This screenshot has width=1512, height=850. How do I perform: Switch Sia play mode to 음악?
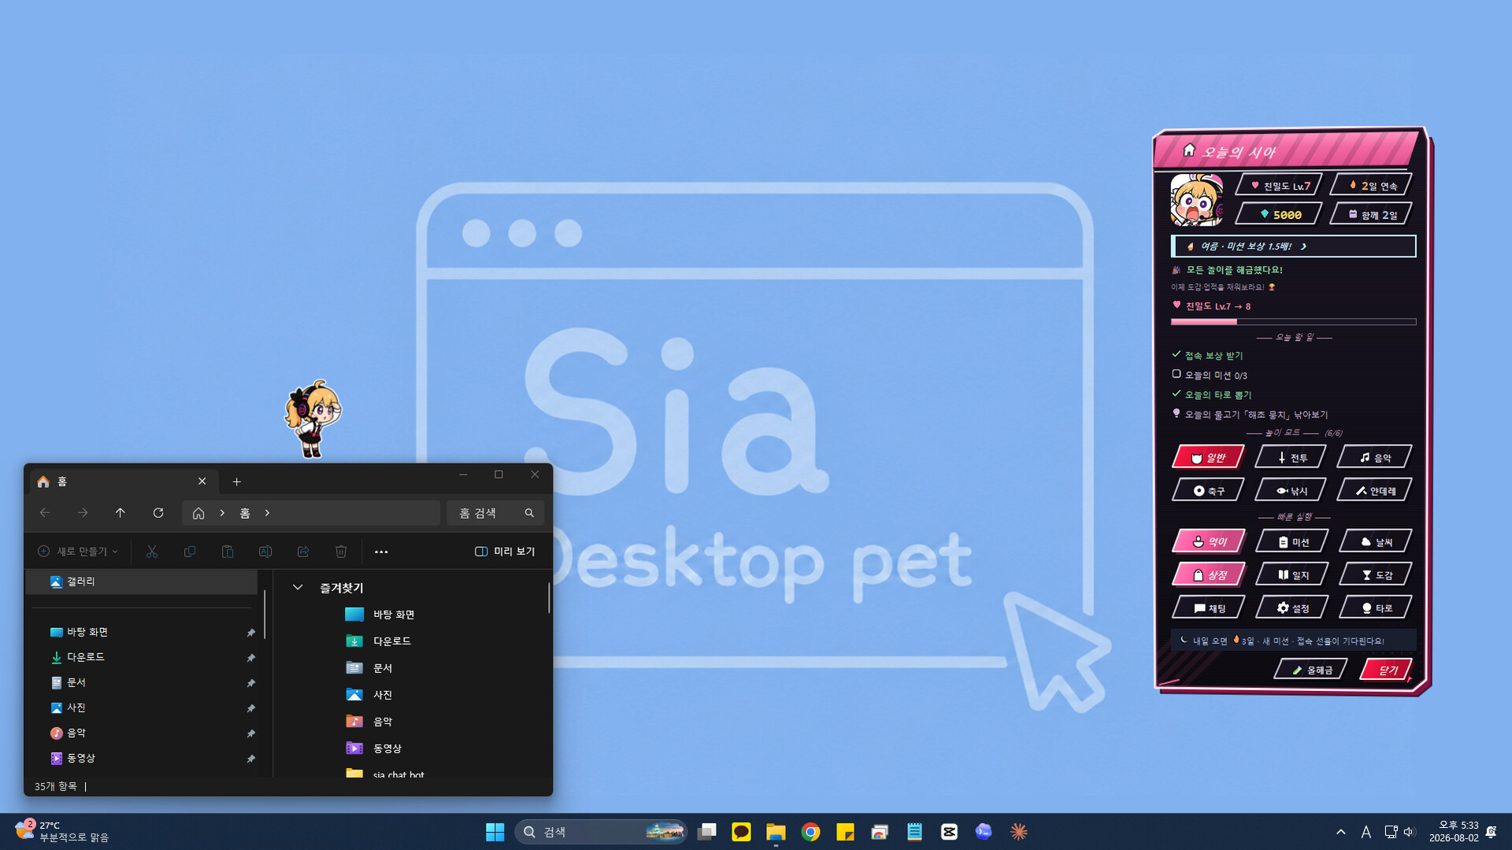pos(1374,457)
